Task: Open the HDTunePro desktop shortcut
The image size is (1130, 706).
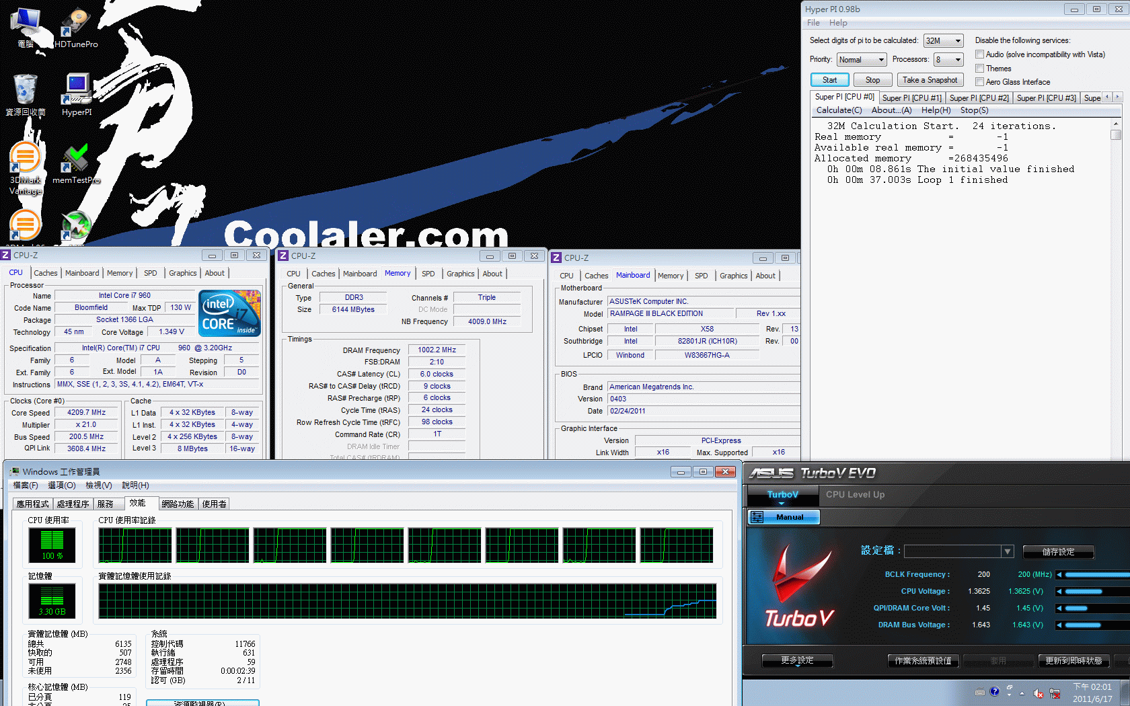Action: (76, 27)
